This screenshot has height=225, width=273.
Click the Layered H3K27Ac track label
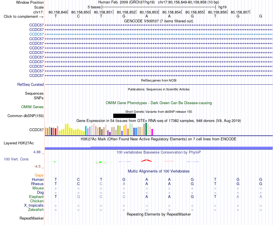[x=19, y=143]
